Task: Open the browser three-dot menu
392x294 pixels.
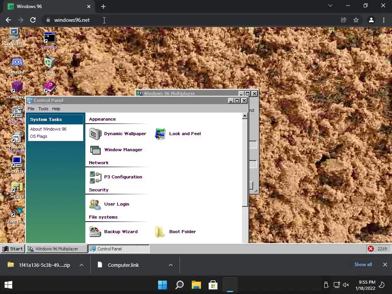Action: tap(384, 20)
